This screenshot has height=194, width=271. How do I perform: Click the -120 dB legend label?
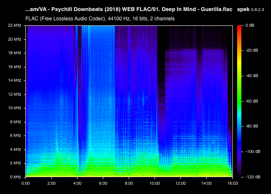point(253,177)
